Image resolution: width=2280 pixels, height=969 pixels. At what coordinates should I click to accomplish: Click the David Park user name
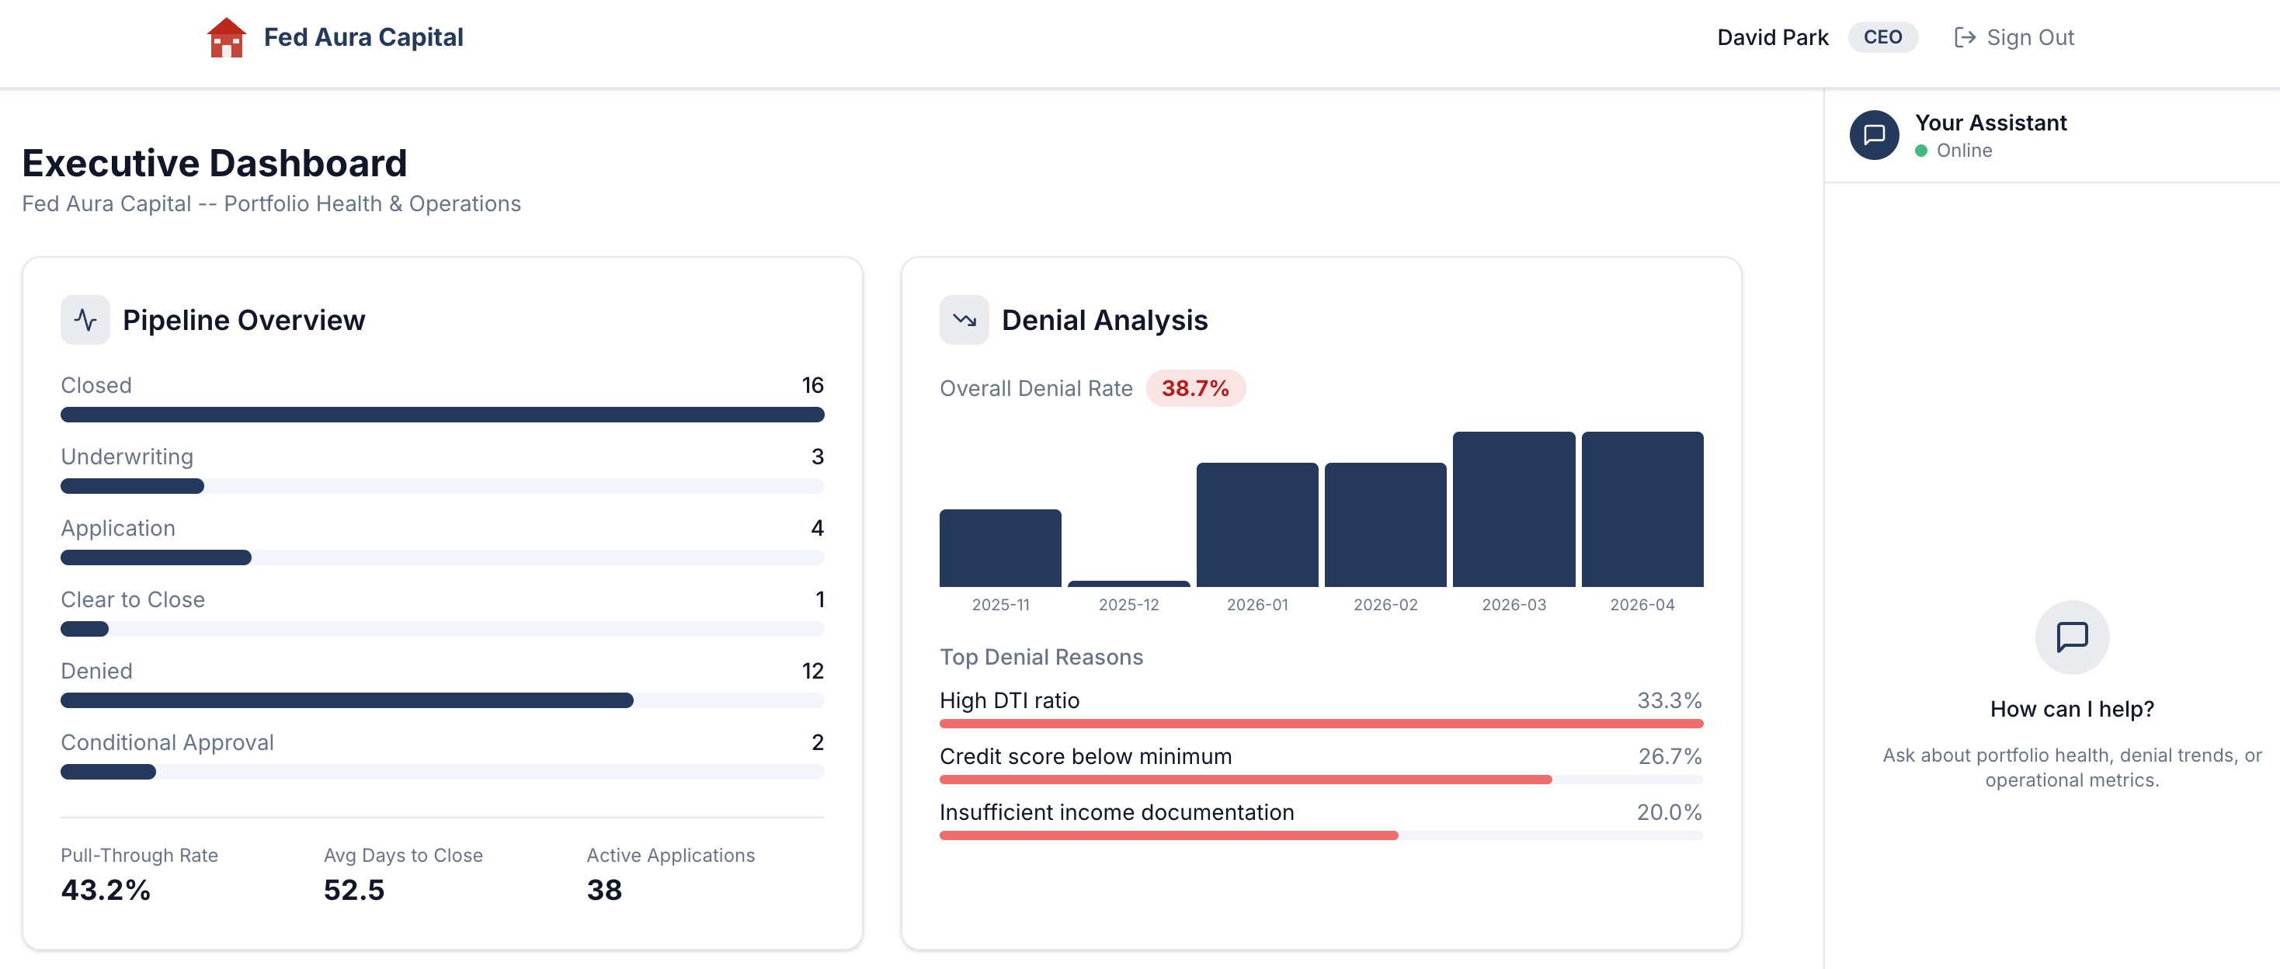pyautogui.click(x=1772, y=37)
